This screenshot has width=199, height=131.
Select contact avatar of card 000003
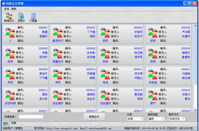(x=105, y=33)
